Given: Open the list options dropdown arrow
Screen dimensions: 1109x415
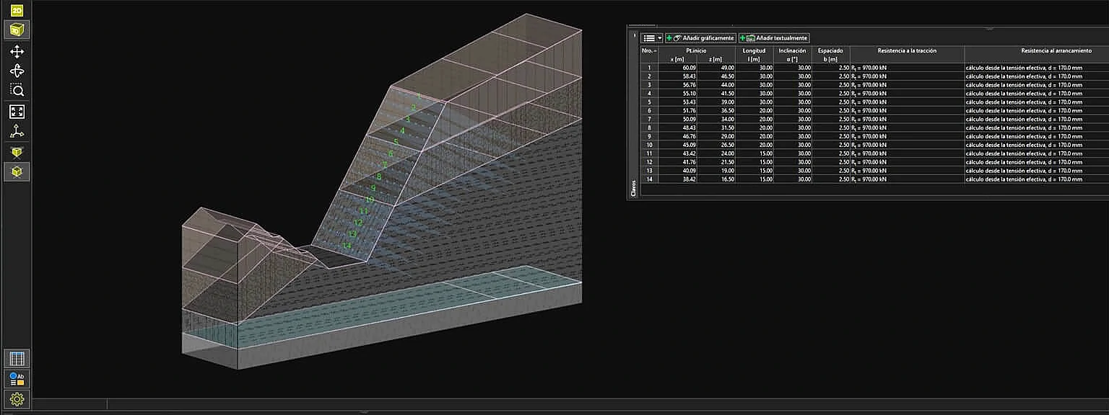Looking at the screenshot, I should pyautogui.click(x=659, y=38).
